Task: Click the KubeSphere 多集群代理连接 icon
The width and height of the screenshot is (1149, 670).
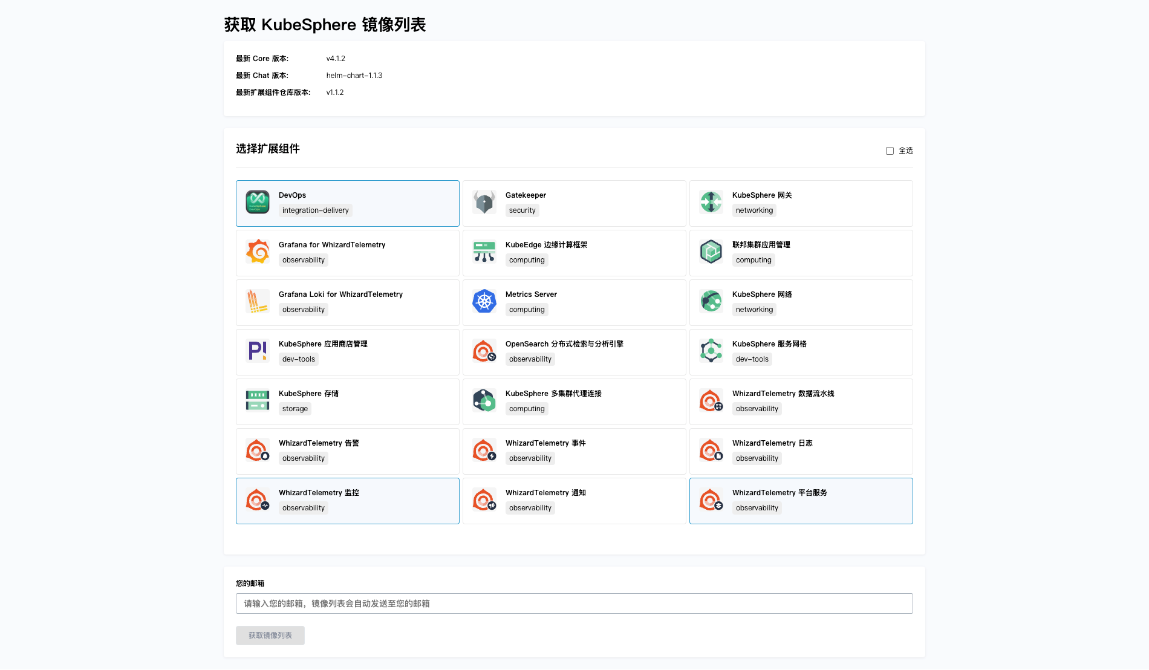Action: (x=484, y=400)
